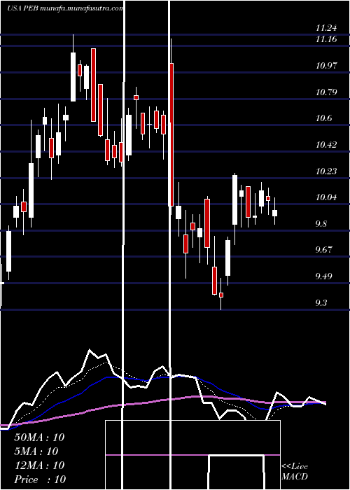Click the 10.97 price axis label

326,66
